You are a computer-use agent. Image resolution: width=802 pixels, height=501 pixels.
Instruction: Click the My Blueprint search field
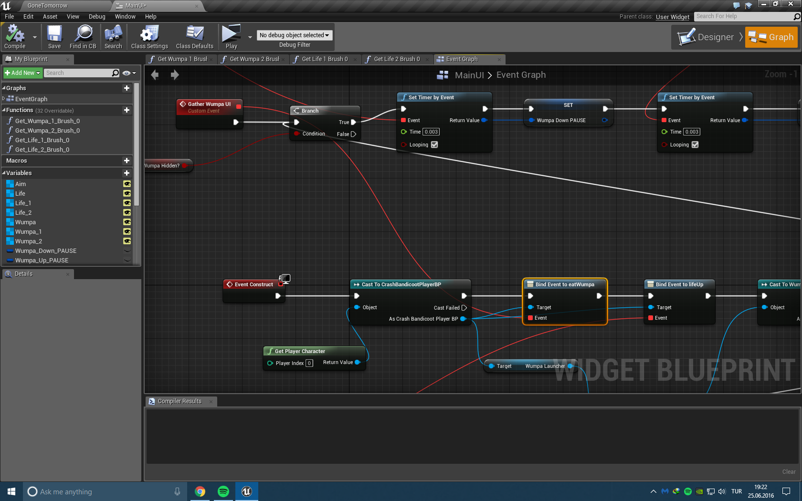(82, 73)
